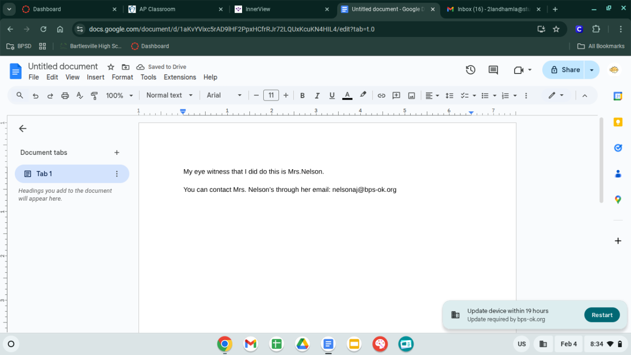This screenshot has height=355, width=631.
Task: Run spelling and grammar check
Action: point(80,96)
